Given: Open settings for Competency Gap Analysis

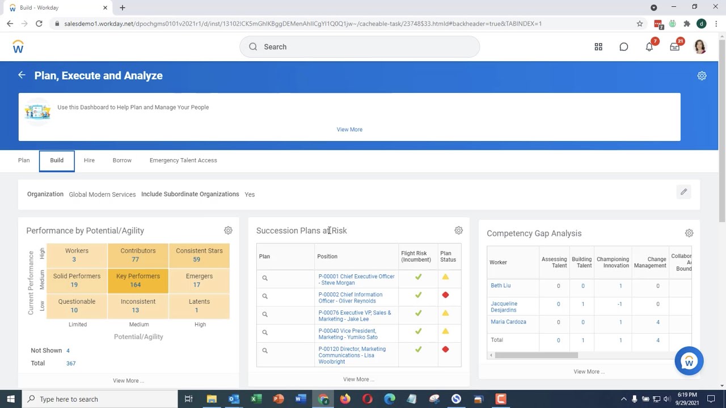Looking at the screenshot, I should tap(689, 233).
